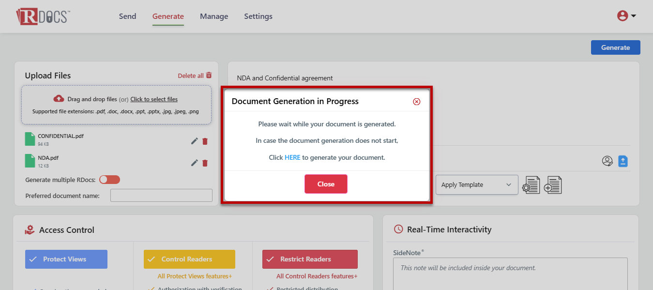This screenshot has height=290, width=653.
Task: Click the edit pencil for NDA.pdf
Action: (x=194, y=163)
